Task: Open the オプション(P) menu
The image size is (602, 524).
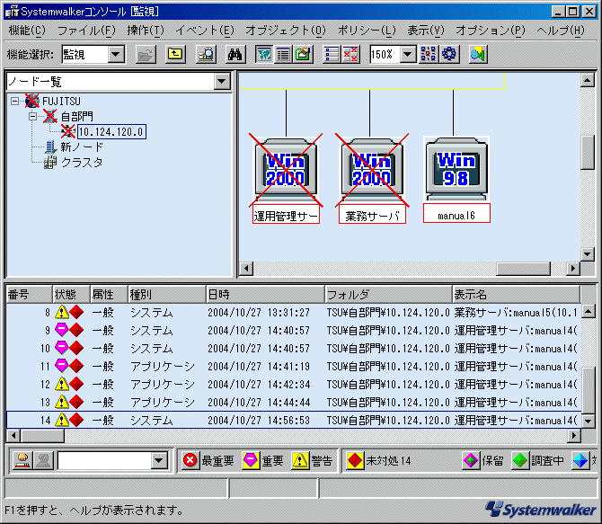Action: pyautogui.click(x=491, y=30)
